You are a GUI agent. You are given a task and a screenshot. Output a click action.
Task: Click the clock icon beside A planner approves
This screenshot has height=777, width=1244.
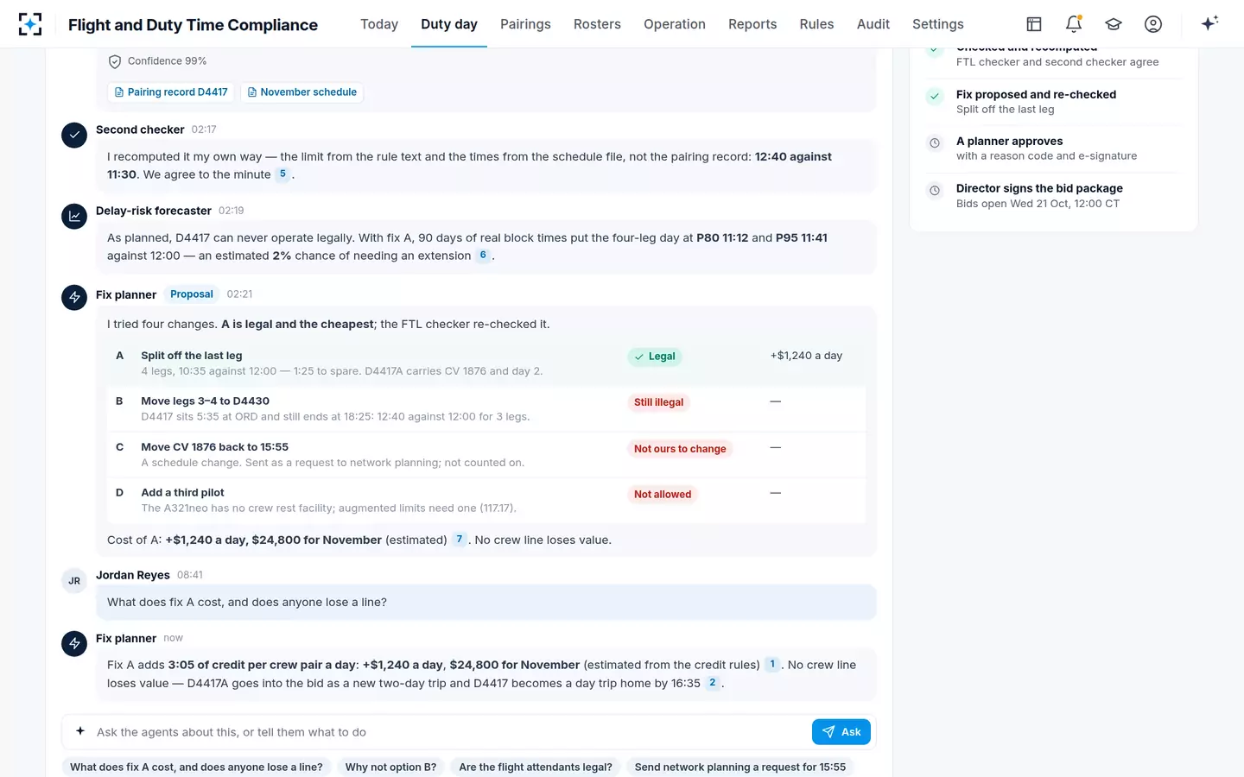click(935, 143)
